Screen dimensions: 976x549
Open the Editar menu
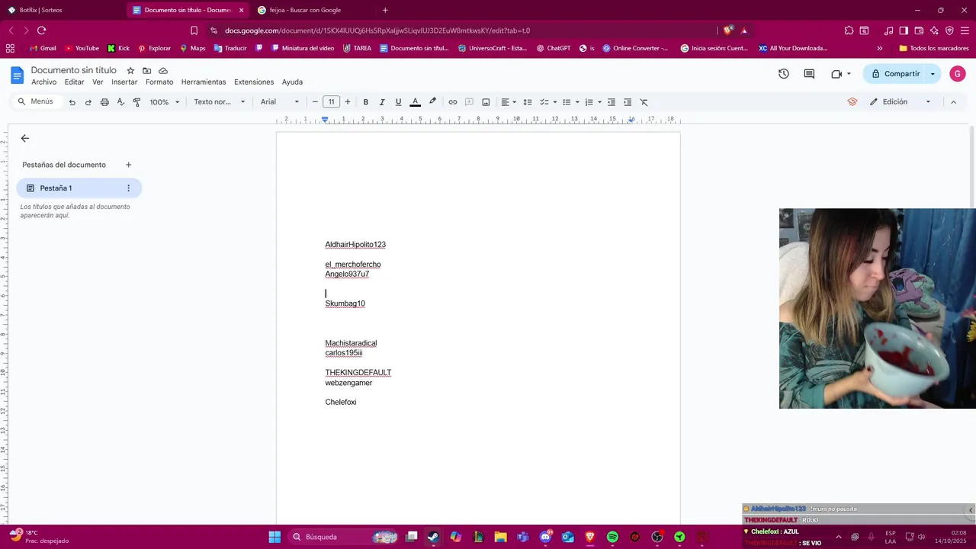pyautogui.click(x=74, y=82)
